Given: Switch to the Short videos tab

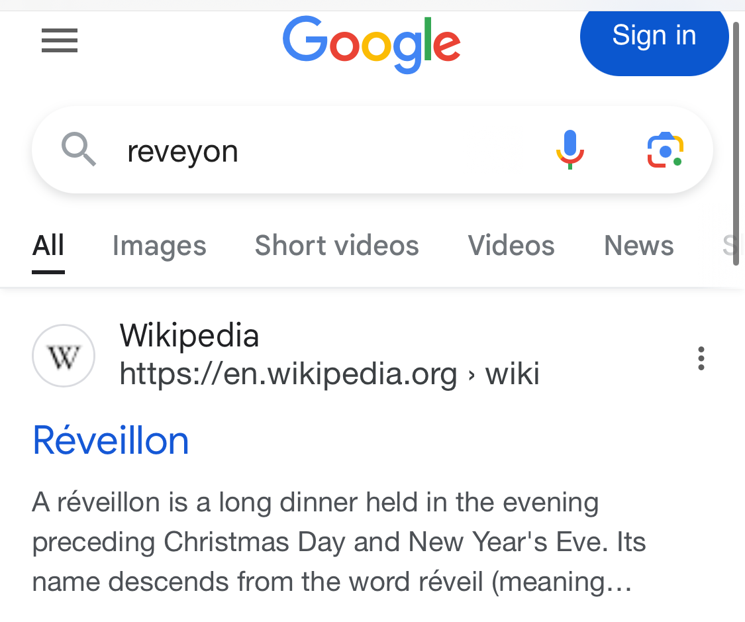Looking at the screenshot, I should 337,246.
